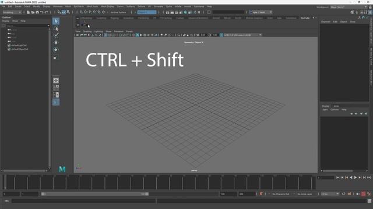Toggle the Channel Box panel icon
Image resolution: width=373 pixels, height=209 pixels.
[x=370, y=12]
